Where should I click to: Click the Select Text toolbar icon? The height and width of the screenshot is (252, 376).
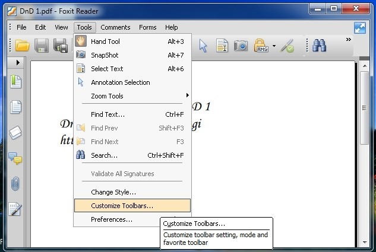point(222,46)
